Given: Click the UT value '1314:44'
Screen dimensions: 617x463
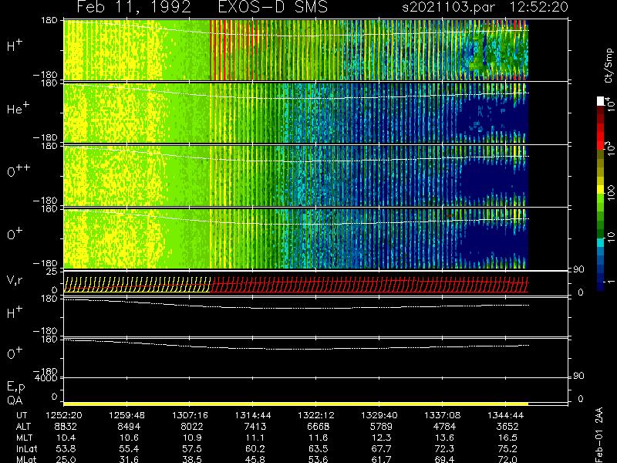Looking at the screenshot, I should tap(253, 415).
